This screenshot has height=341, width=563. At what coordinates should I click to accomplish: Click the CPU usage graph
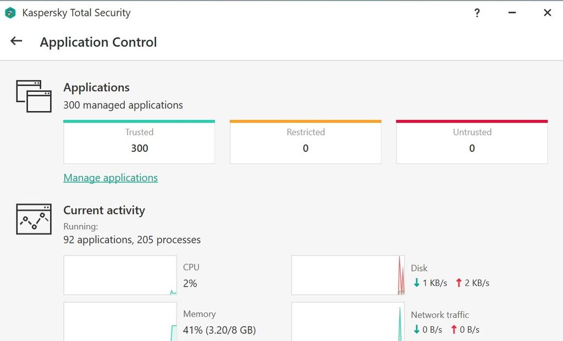[120, 274]
